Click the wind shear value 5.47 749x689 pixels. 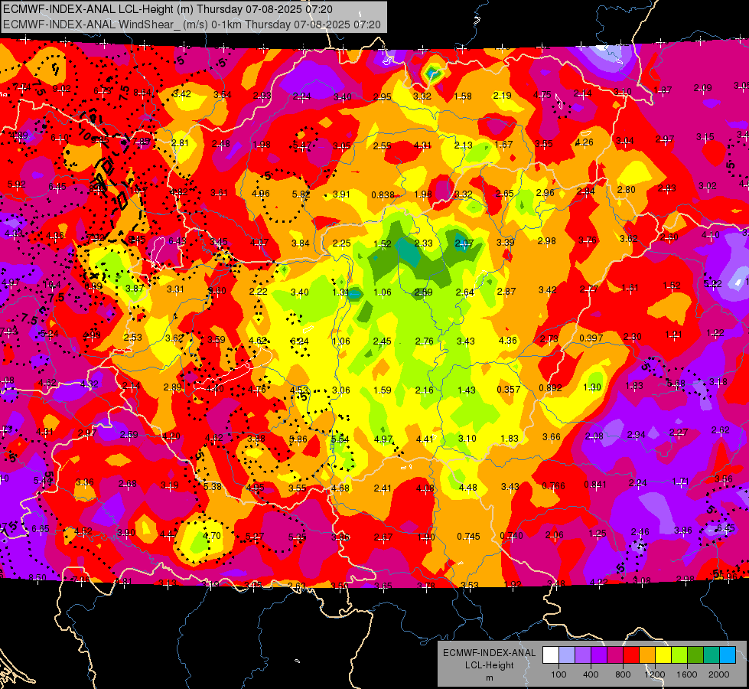point(302,145)
